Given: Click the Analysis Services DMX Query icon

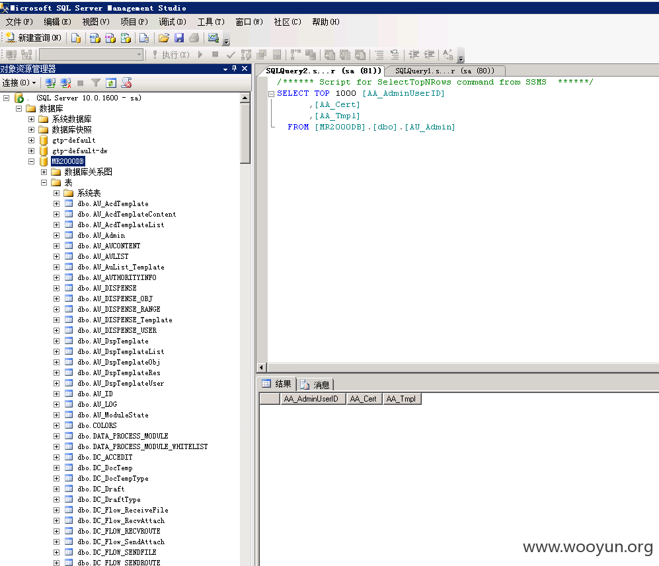Looking at the screenshot, I should click(x=110, y=38).
